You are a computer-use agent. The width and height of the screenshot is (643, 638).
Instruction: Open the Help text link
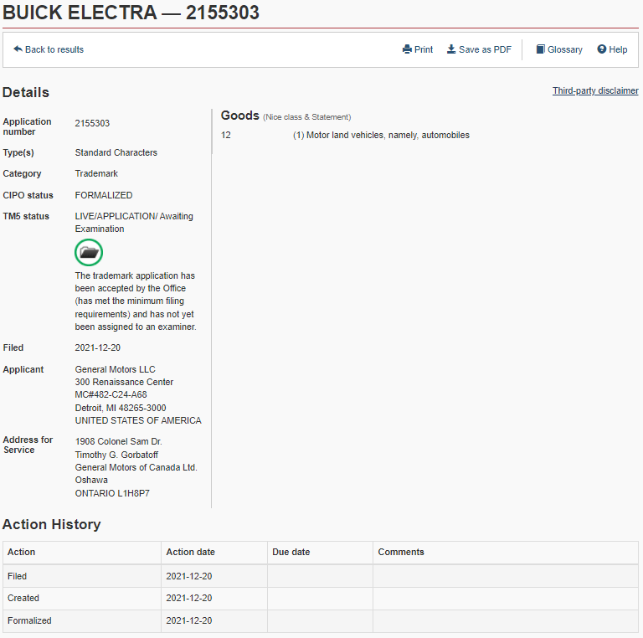click(x=618, y=49)
